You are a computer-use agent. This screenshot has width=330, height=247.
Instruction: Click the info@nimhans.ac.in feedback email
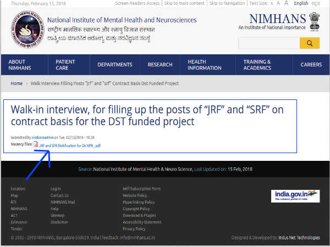point(137,238)
